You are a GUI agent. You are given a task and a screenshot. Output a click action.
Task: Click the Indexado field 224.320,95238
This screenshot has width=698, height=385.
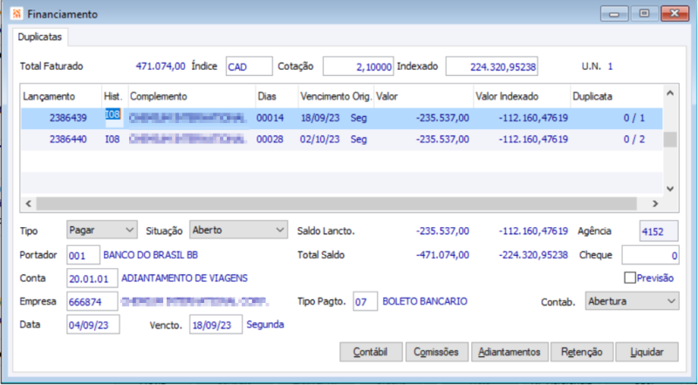pos(491,66)
